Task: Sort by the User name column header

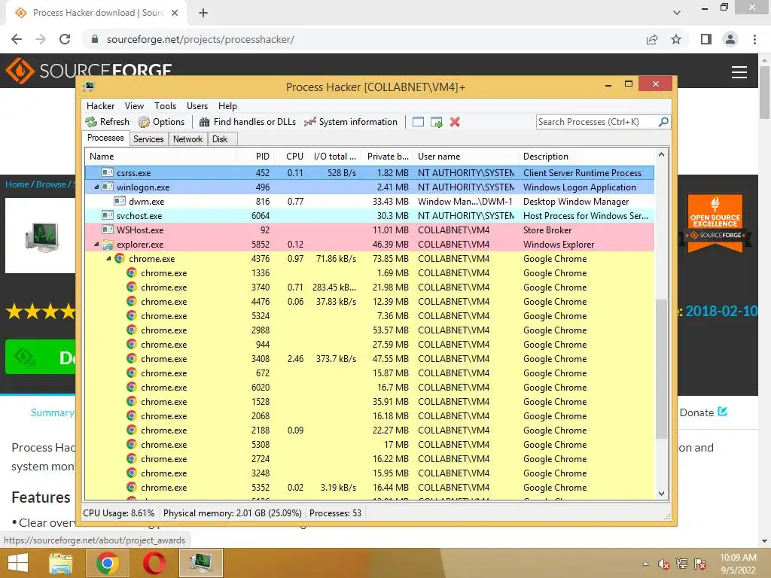Action: pos(466,157)
